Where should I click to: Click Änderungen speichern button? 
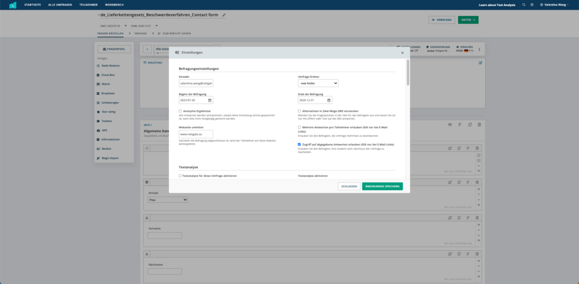tap(382, 187)
